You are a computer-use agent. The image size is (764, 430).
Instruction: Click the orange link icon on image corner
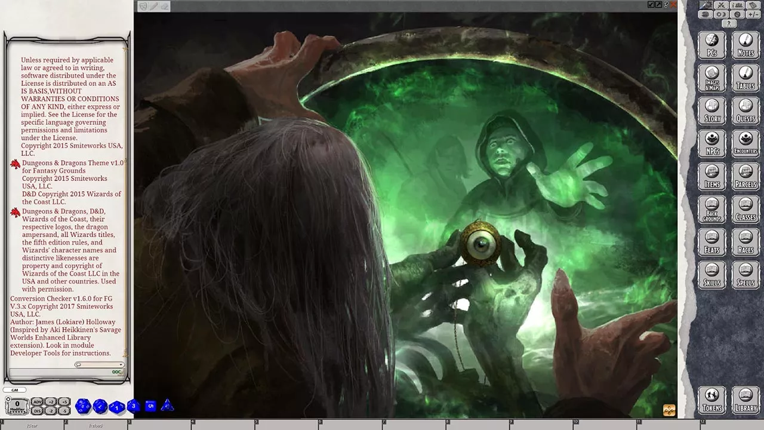pos(669,410)
